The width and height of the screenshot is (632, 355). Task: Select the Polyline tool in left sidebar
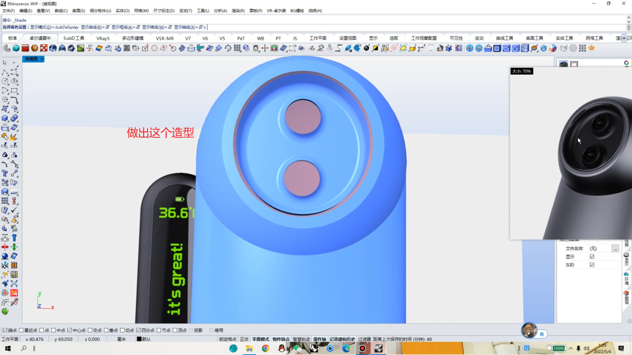[5, 72]
